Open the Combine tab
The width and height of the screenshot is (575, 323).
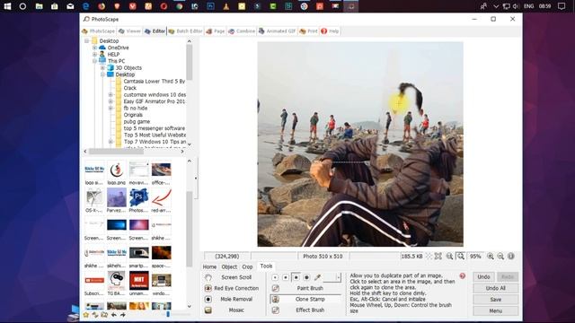point(242,31)
